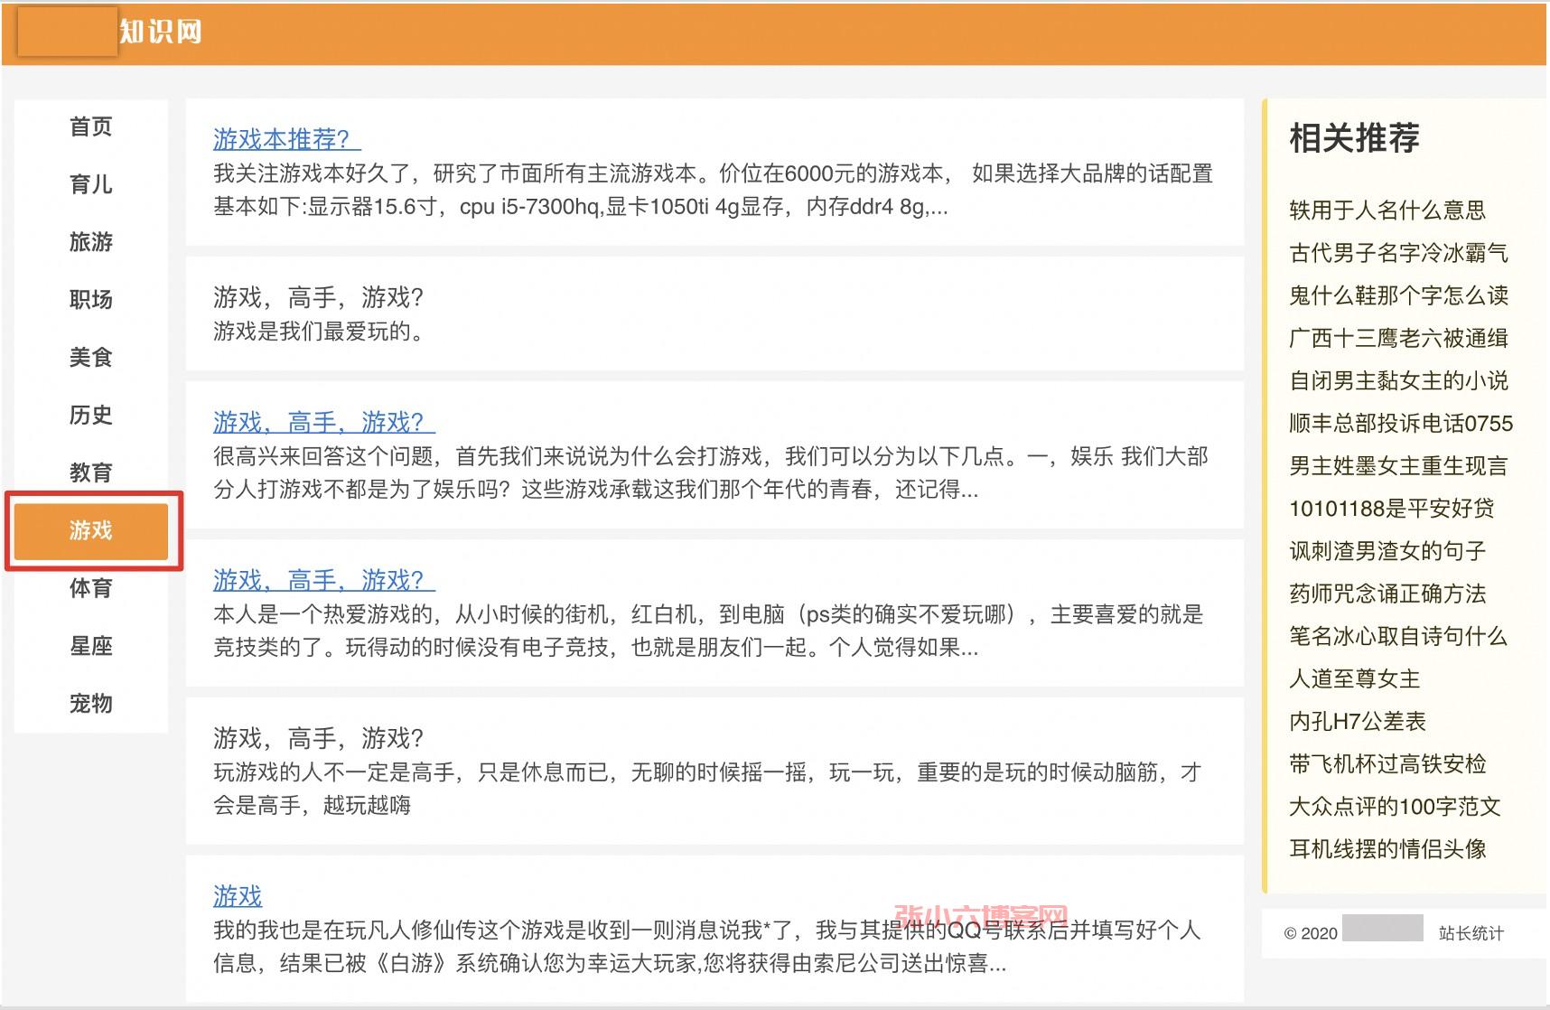Click the highlighted 游戏 category

[x=91, y=531]
